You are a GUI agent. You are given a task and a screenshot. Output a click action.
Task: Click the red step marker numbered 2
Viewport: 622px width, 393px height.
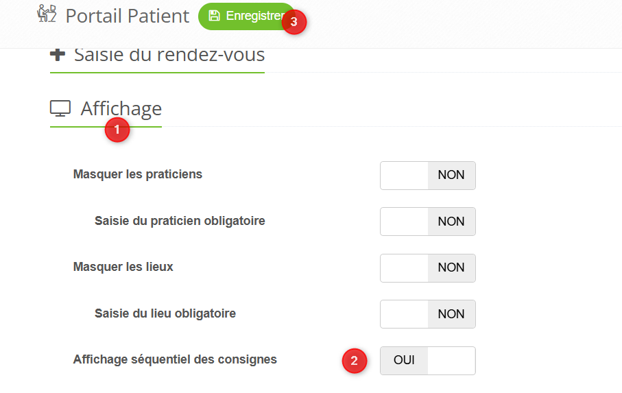click(x=354, y=360)
